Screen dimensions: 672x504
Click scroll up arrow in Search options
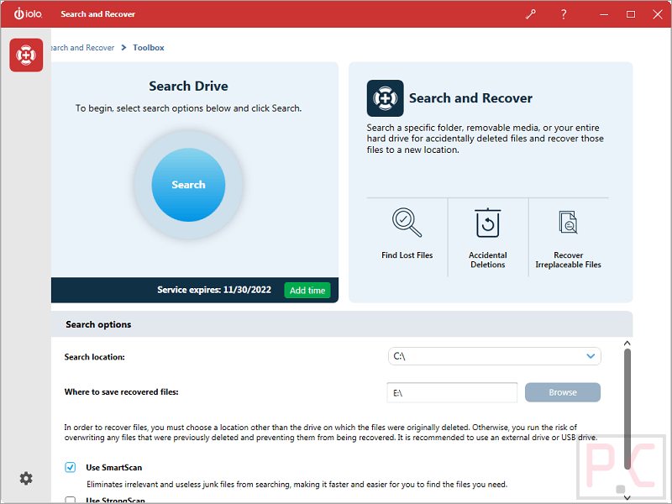[627, 344]
